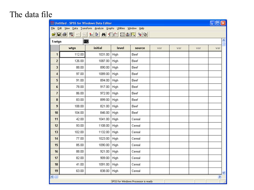Select wtgn cell 112.00 in row 1
This screenshot has width=254, height=190.
pos(72,54)
